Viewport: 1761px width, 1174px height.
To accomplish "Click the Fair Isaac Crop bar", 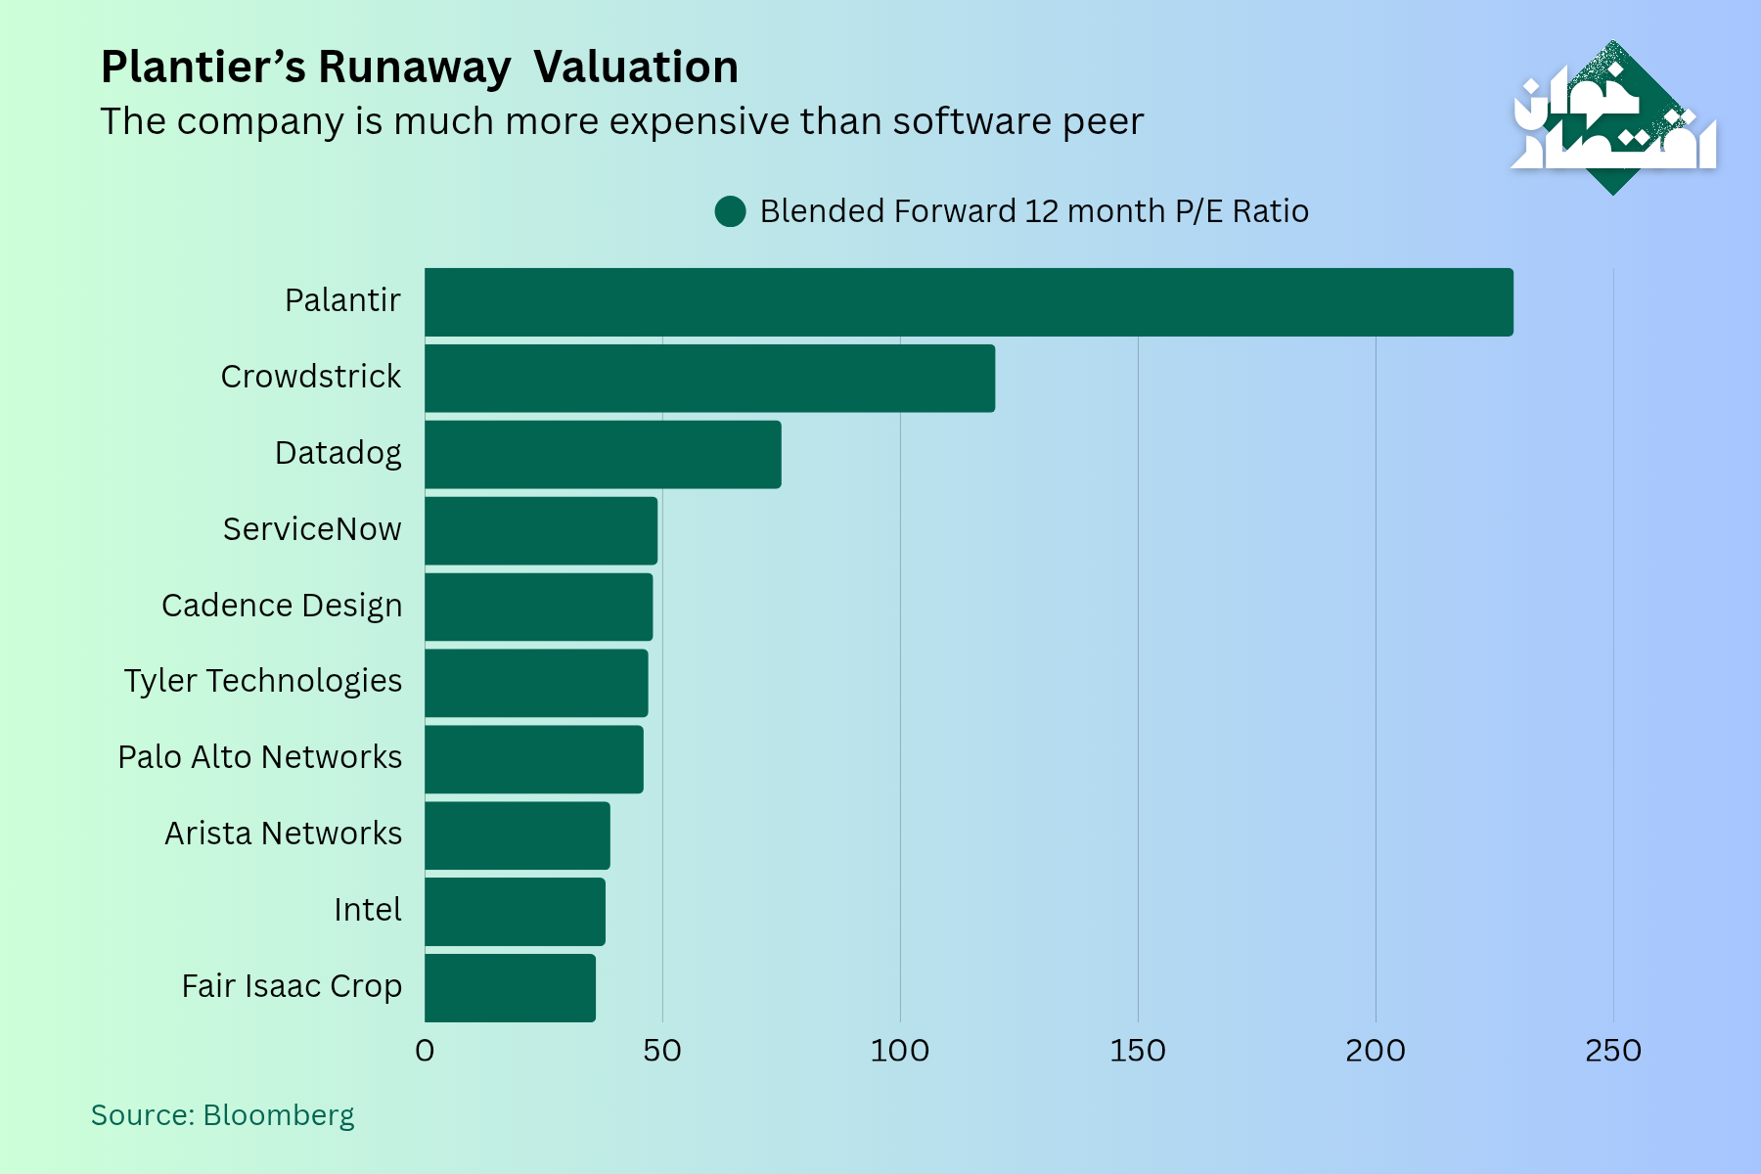I will [x=510, y=988].
